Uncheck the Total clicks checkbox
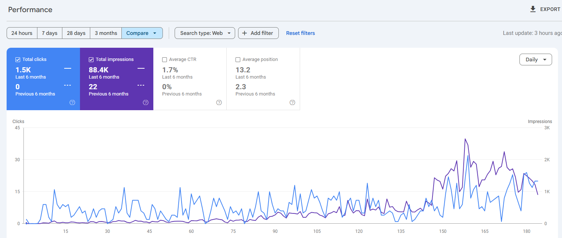The height and width of the screenshot is (238, 562). 18,59
